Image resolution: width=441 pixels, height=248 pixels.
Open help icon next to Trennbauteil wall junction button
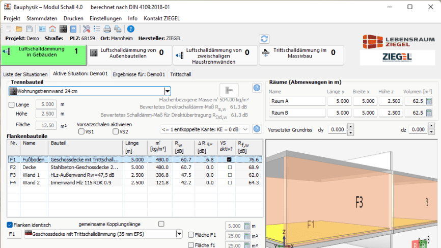click(257, 88)
